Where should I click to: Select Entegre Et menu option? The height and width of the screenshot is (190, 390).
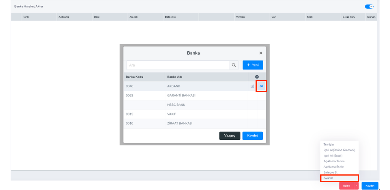tap(330, 172)
